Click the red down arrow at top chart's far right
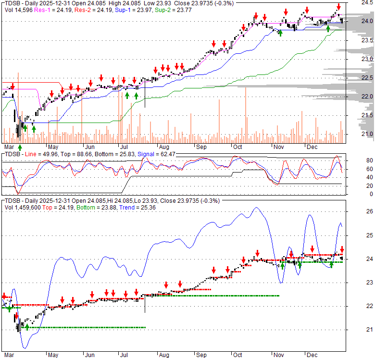Image resolution: width=375 pixels, height=358 pixels. 338,7
